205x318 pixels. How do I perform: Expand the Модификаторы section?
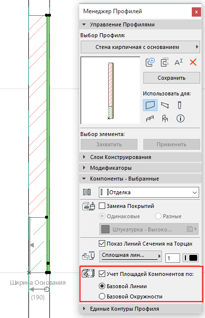click(x=140, y=168)
